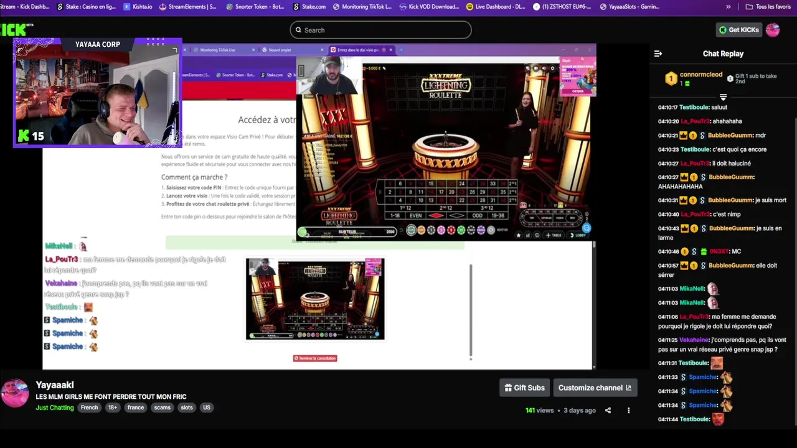Click username La_PouTr3 on the ahahahaha message
The height and width of the screenshot is (448, 797).
[x=695, y=121]
